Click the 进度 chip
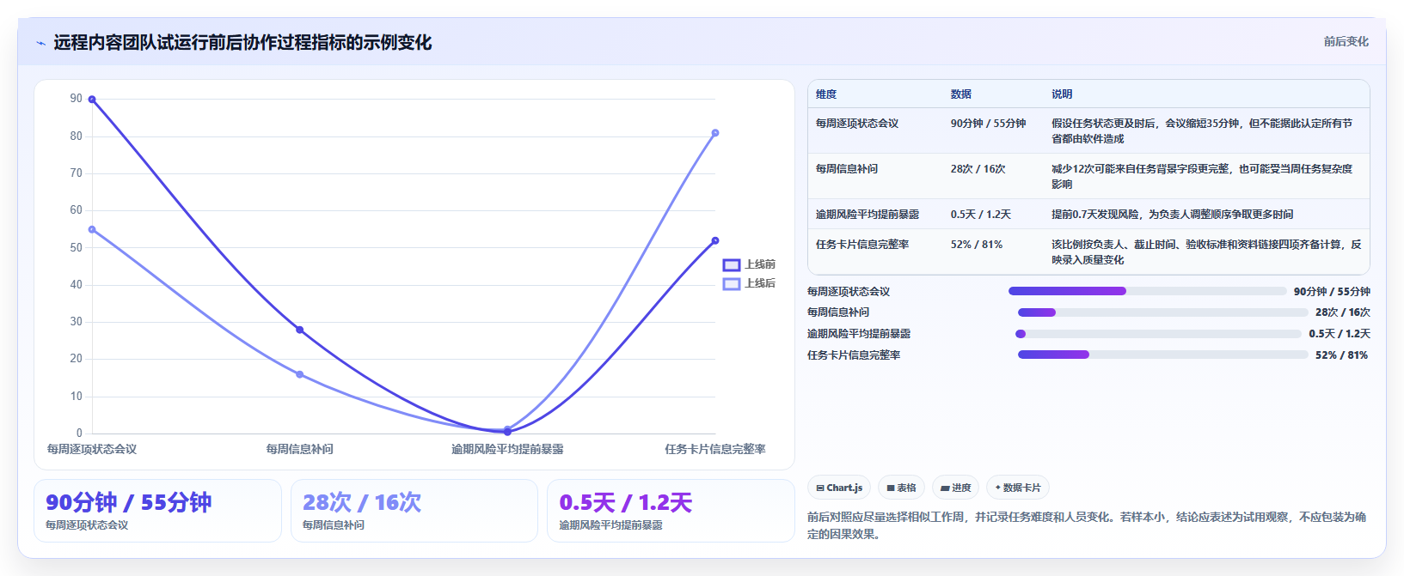Image resolution: width=1404 pixels, height=576 pixels. [955, 488]
